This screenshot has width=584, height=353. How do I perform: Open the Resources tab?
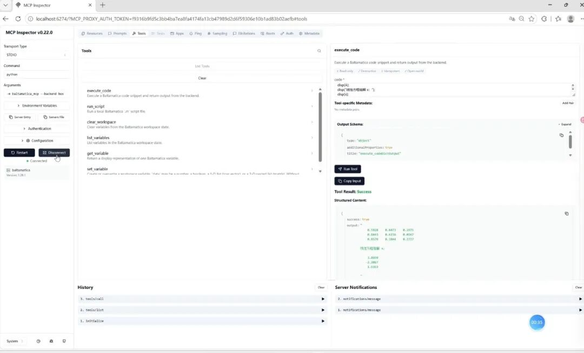pos(92,33)
